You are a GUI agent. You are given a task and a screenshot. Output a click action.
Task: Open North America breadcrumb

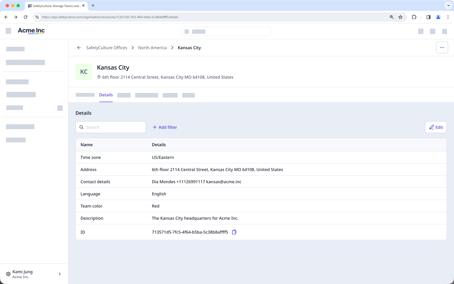point(152,48)
